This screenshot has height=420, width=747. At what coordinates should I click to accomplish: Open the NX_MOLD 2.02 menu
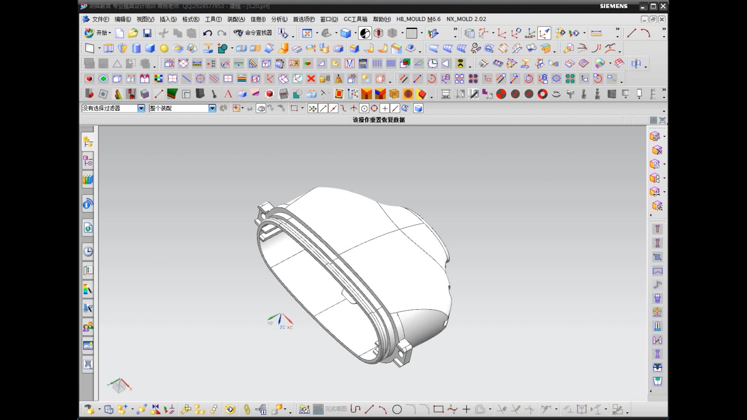[x=466, y=19]
